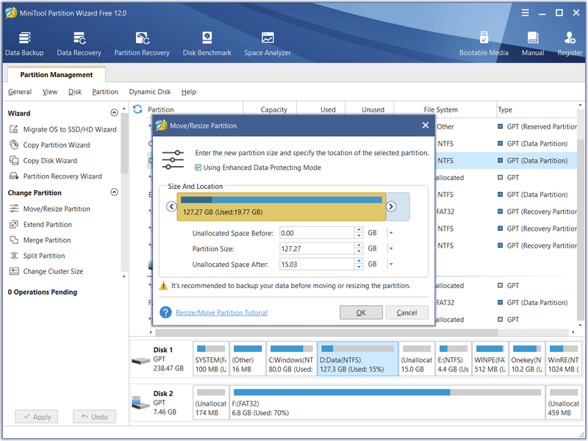Screen dimensions: 588x441
Task: Click the Unallocated Space Before input field
Action: (x=317, y=233)
